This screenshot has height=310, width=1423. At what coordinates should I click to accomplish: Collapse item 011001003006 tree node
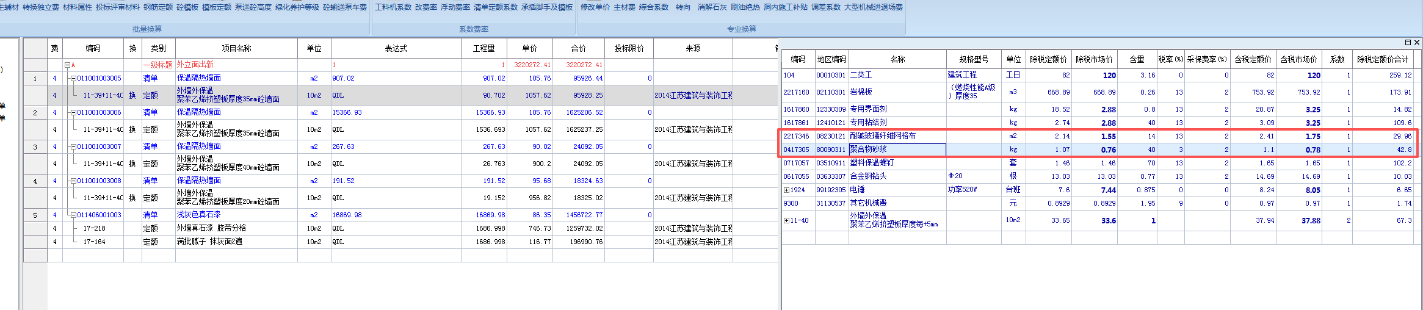click(x=73, y=112)
